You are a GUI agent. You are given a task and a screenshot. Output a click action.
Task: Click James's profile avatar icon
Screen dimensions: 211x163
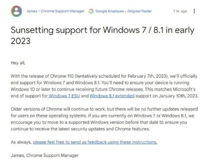[16, 11]
